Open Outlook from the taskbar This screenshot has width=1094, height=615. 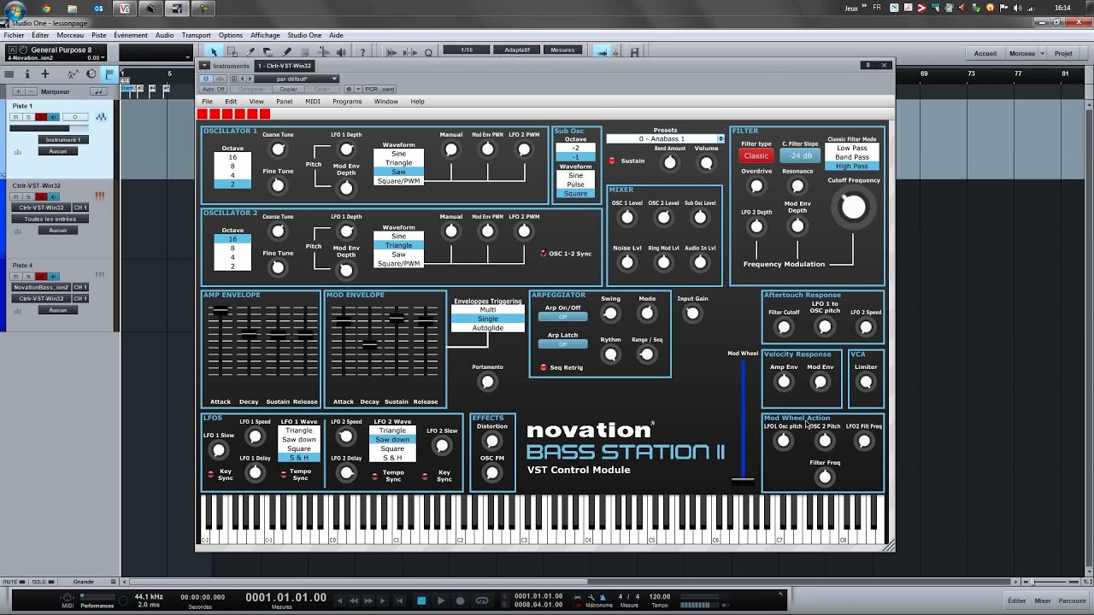[98, 9]
